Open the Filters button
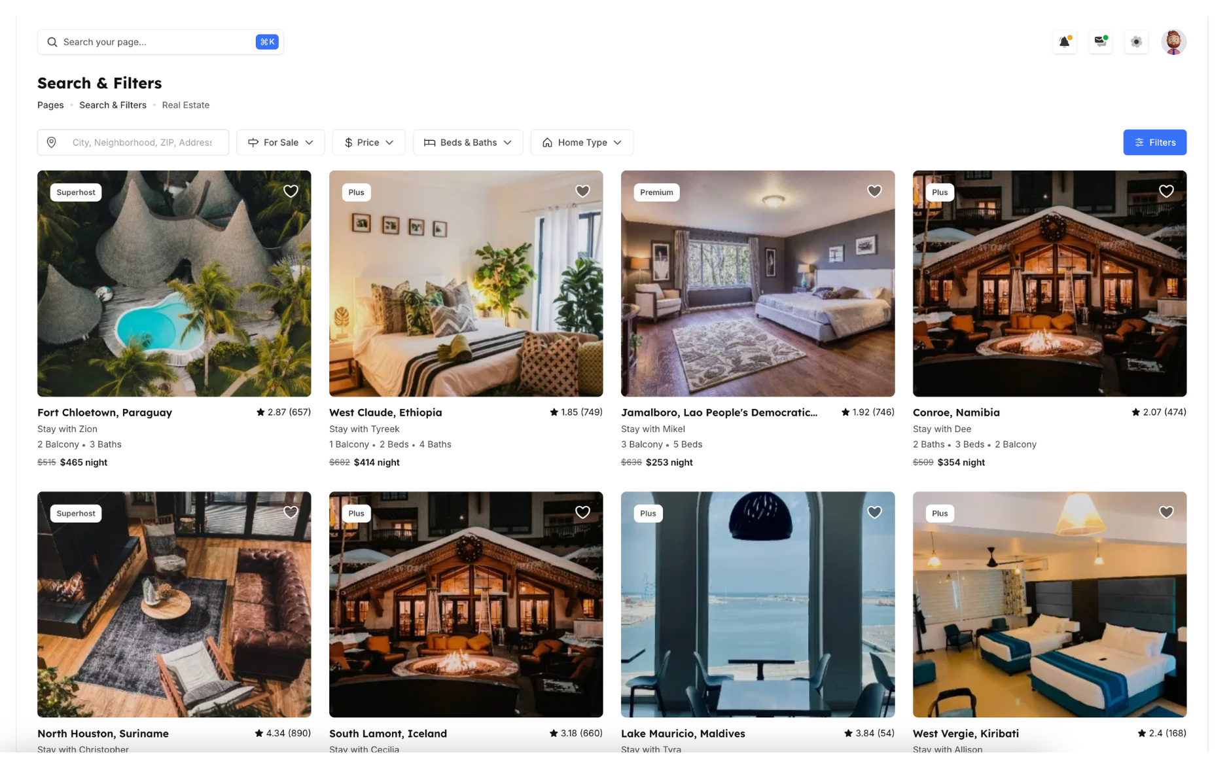The height and width of the screenshot is (769, 1227). [x=1154, y=142]
